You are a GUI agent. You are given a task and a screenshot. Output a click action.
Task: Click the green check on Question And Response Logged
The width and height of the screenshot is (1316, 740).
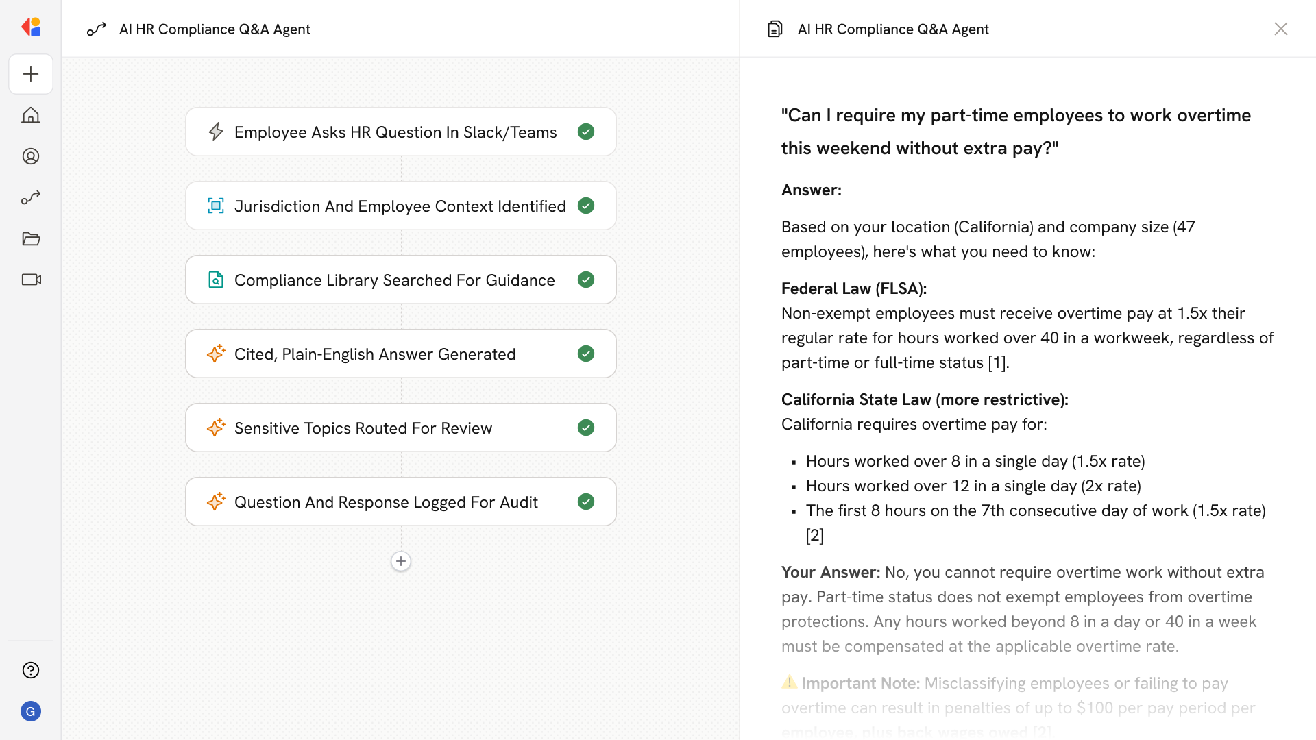tap(586, 502)
